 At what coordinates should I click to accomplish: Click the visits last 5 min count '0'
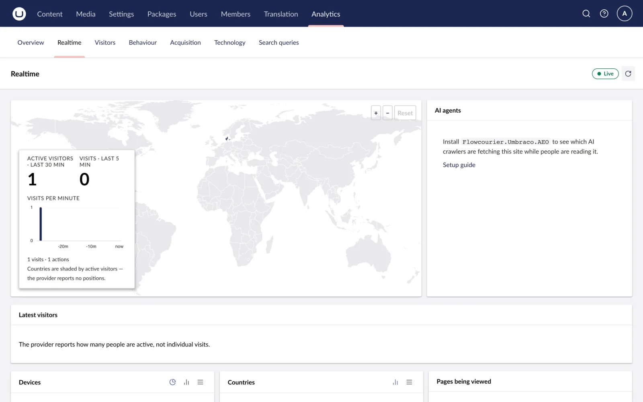point(84,179)
